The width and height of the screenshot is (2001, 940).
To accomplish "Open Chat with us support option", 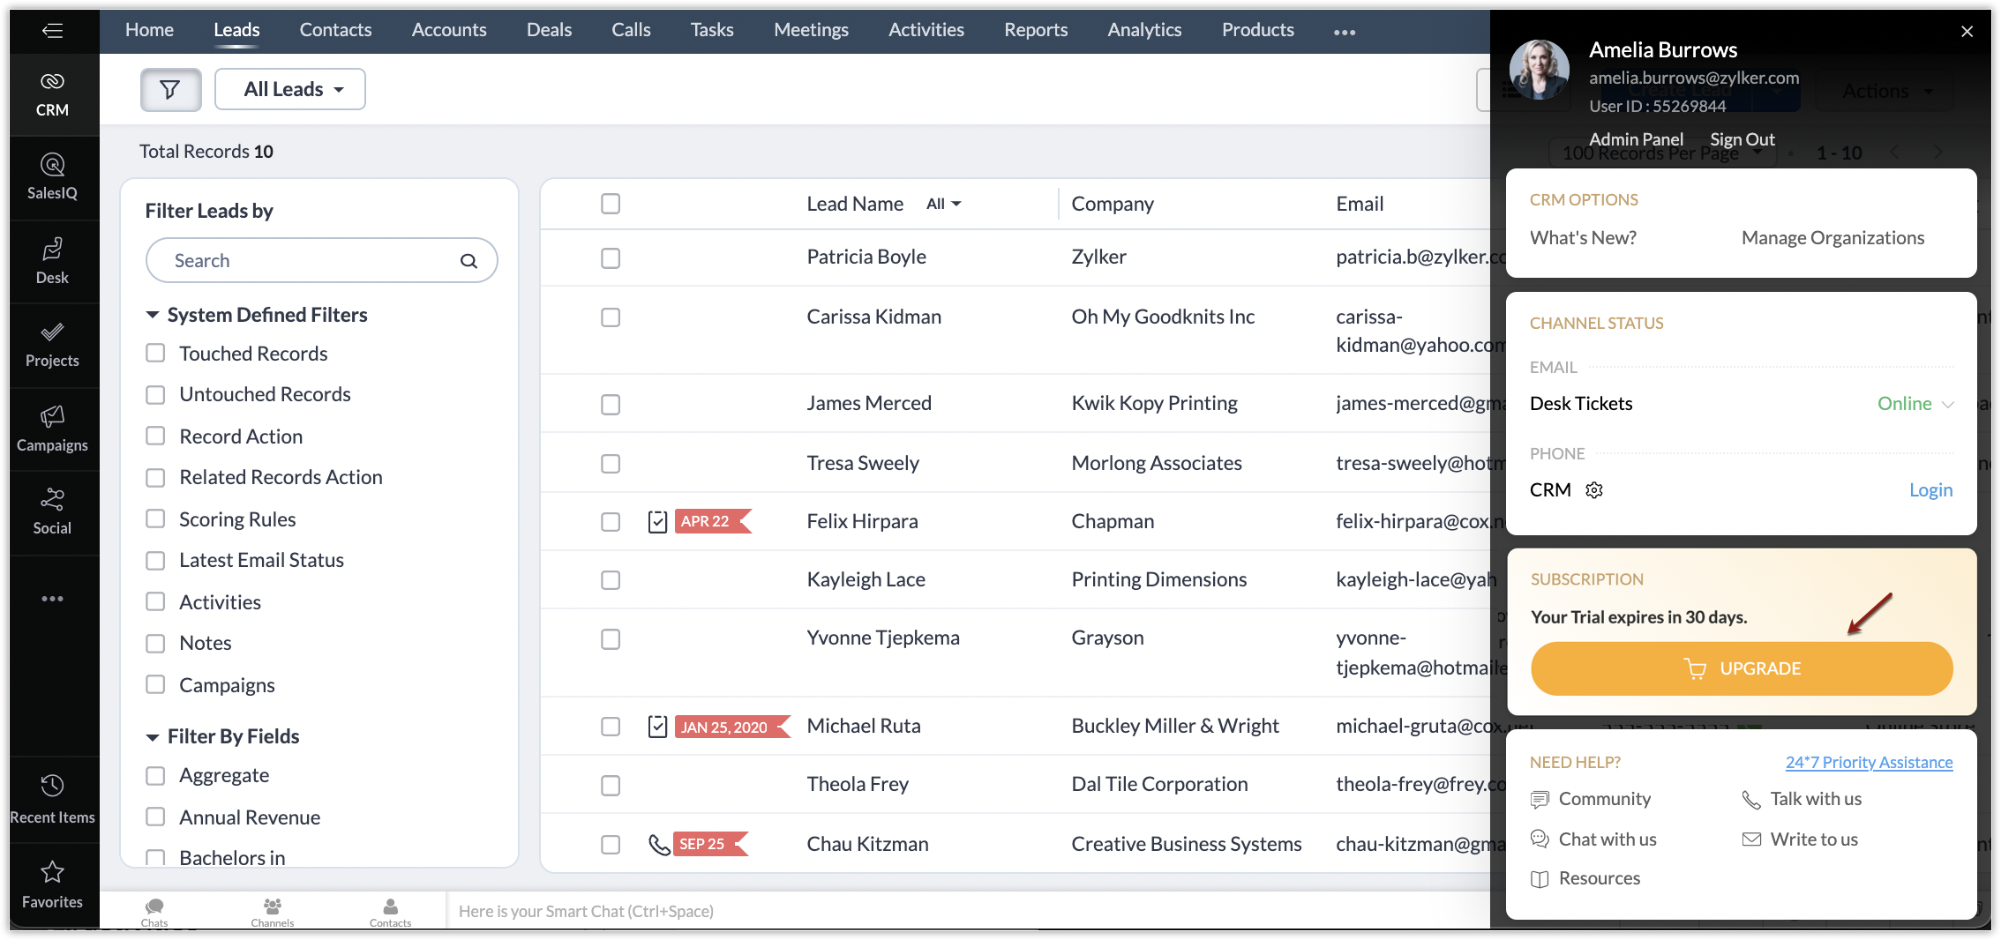I will point(1593,839).
